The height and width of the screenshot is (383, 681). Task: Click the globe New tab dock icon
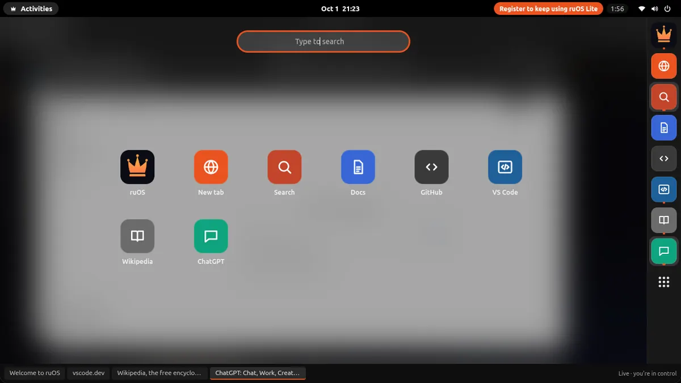[664, 66]
